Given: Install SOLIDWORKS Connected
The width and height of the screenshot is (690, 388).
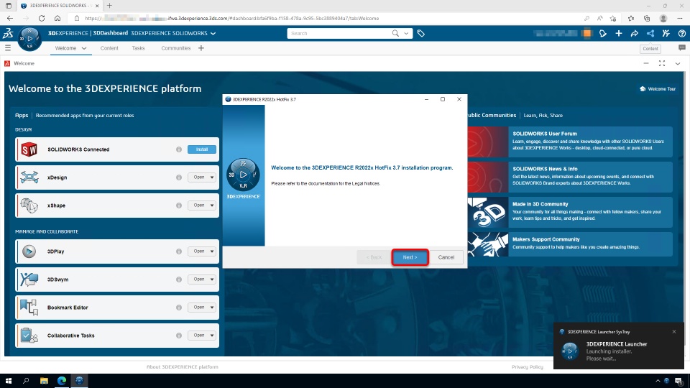Looking at the screenshot, I should tap(202, 149).
